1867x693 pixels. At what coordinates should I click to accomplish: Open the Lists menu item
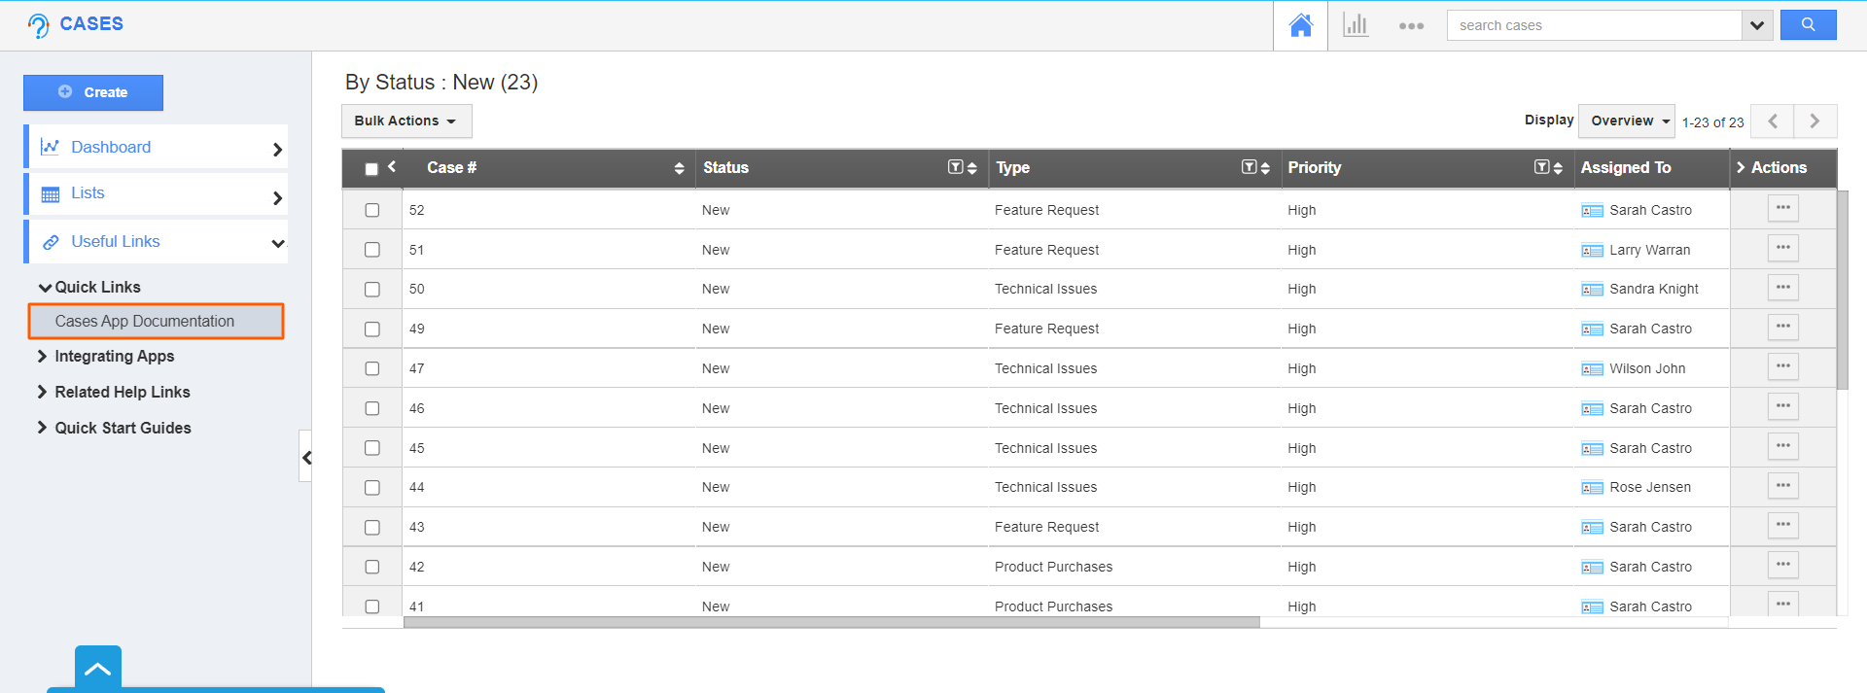(88, 193)
